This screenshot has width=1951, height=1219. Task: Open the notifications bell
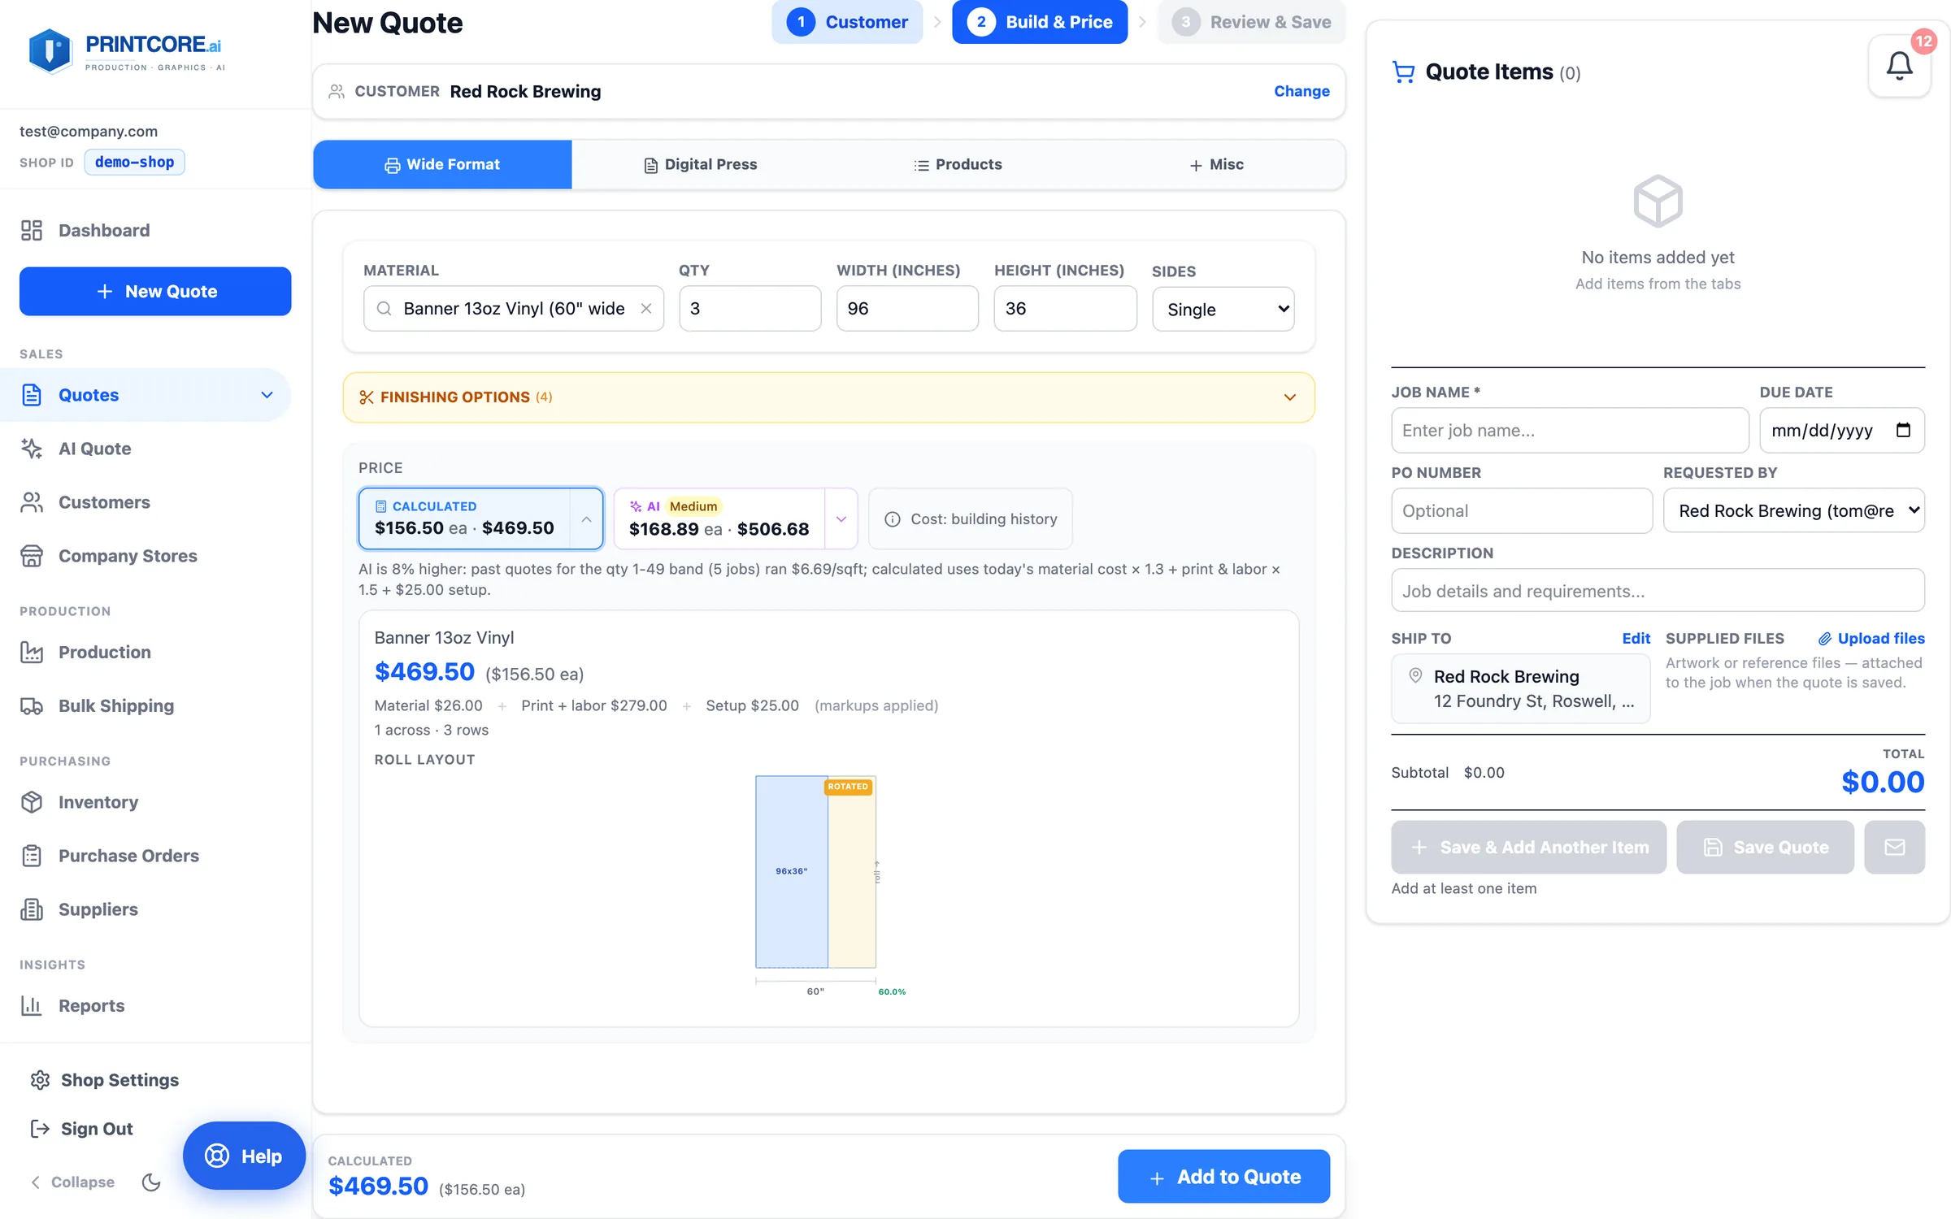click(x=1899, y=66)
